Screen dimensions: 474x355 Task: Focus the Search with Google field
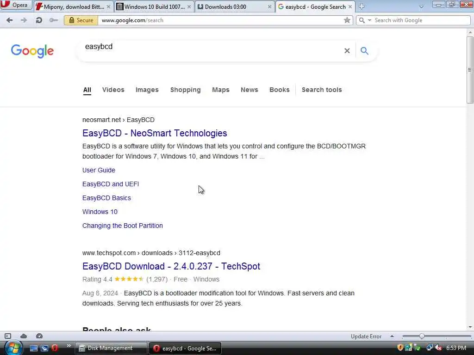click(421, 20)
